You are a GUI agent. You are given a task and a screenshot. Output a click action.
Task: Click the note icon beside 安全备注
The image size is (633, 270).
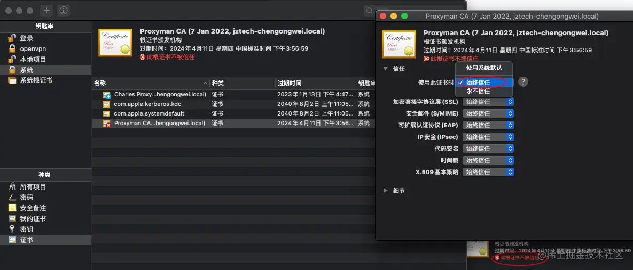click(12, 208)
